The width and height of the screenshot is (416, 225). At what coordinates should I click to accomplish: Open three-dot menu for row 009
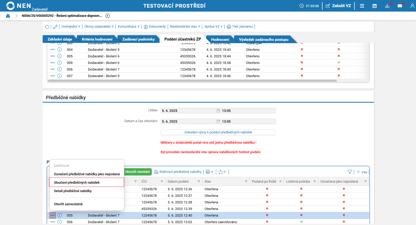tap(53, 63)
